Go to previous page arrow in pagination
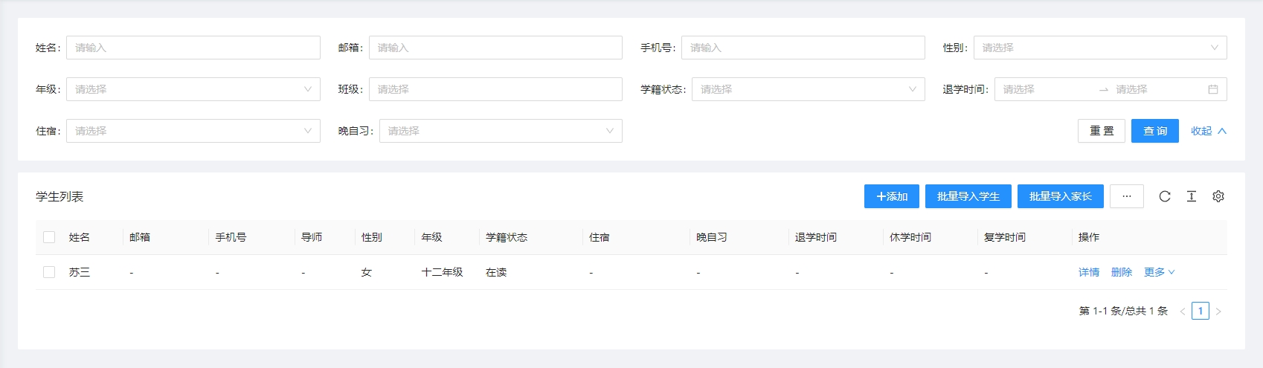The image size is (1263, 368). (x=1182, y=311)
